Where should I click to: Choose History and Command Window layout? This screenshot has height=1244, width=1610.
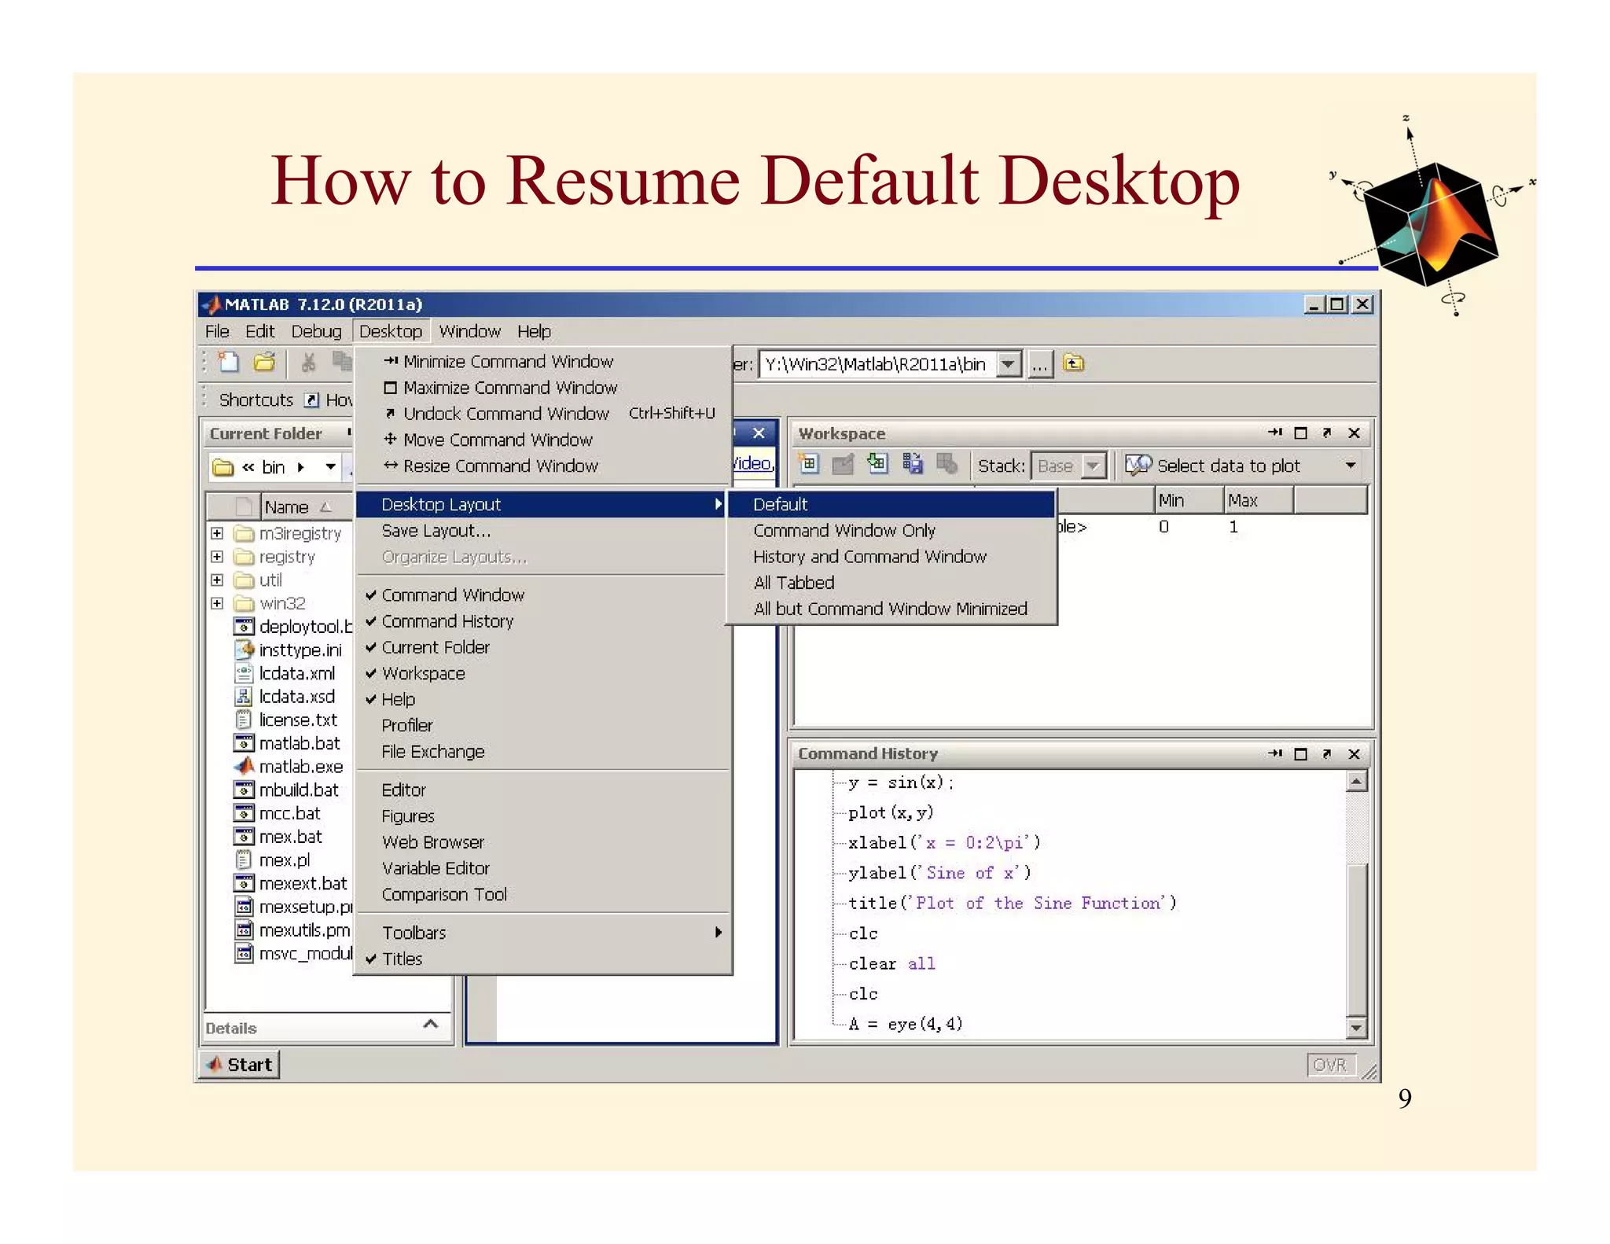coord(891,557)
